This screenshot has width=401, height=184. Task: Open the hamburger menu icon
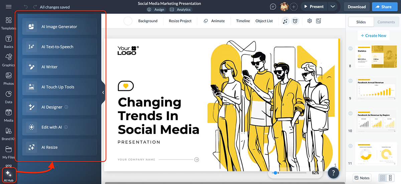[9, 7]
